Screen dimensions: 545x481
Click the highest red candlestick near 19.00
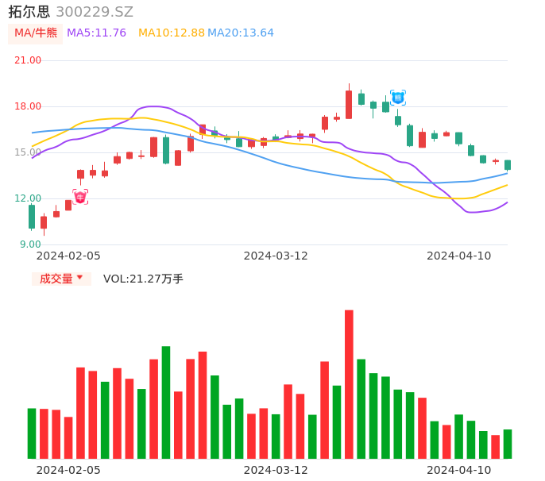pos(349,104)
